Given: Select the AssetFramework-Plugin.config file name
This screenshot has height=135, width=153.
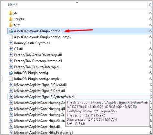Looking at the screenshot, I should (37, 31).
